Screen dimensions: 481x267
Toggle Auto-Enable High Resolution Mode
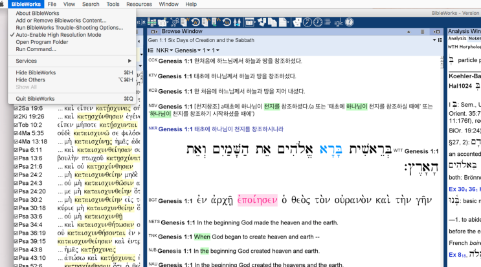58,35
